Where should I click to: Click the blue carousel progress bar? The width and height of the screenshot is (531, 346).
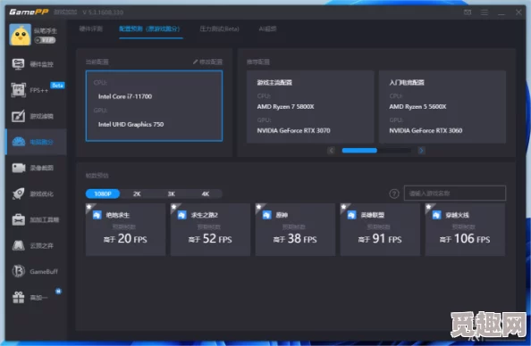[x=359, y=151]
